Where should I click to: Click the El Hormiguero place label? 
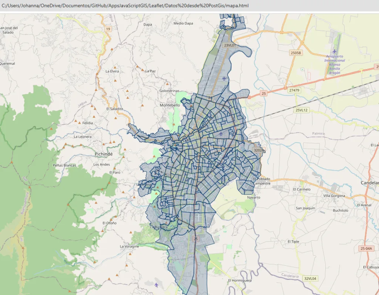(x=240, y=281)
